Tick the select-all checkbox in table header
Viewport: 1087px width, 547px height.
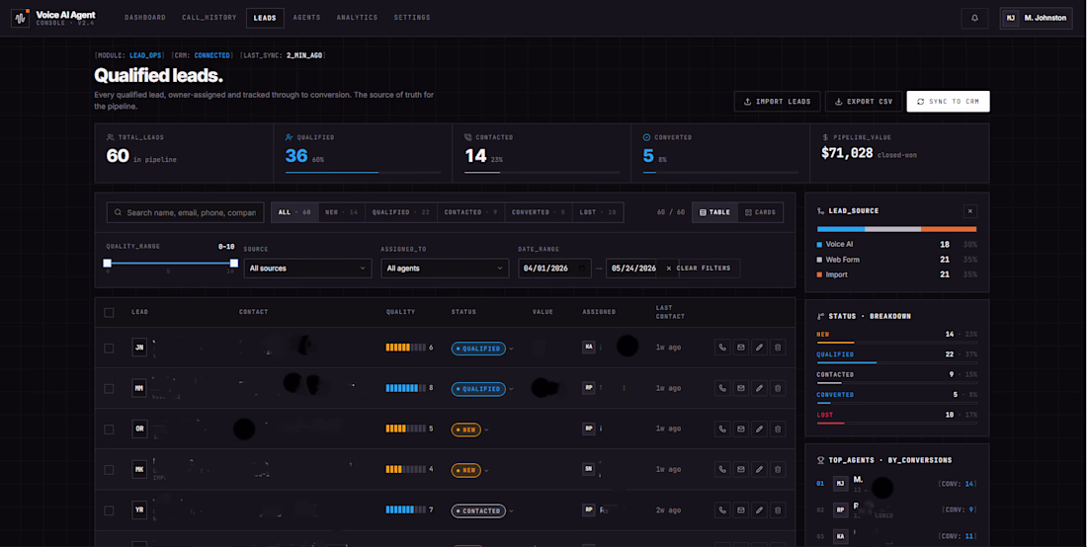click(x=109, y=312)
